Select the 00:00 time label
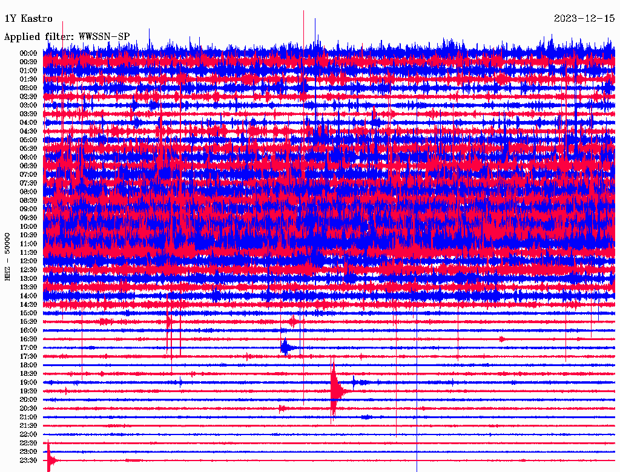The height and width of the screenshot is (472, 620). tap(28, 53)
